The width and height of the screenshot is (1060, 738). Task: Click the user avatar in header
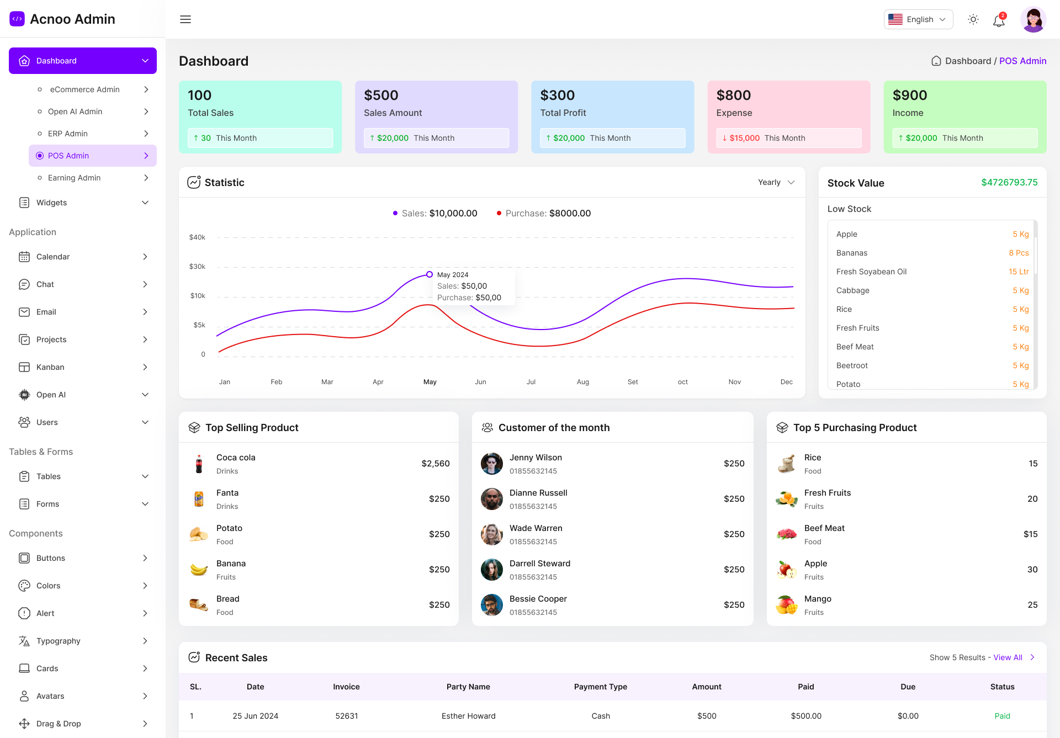[x=1033, y=20]
